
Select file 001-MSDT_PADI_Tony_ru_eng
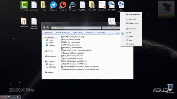pos(72,37)
